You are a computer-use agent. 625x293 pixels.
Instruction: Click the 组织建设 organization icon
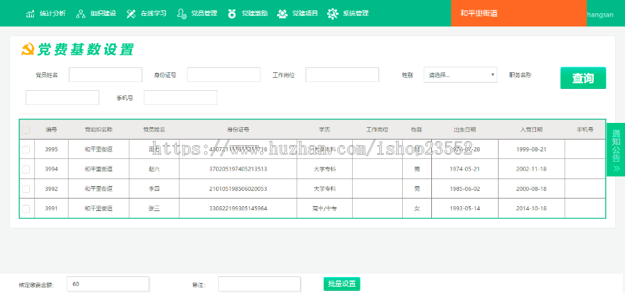[x=81, y=13]
